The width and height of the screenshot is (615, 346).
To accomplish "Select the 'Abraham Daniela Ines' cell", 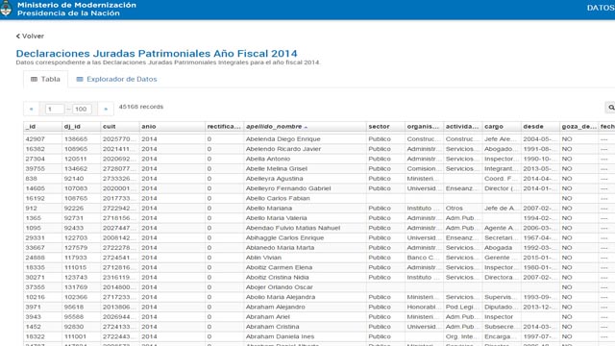I will tap(306, 336).
